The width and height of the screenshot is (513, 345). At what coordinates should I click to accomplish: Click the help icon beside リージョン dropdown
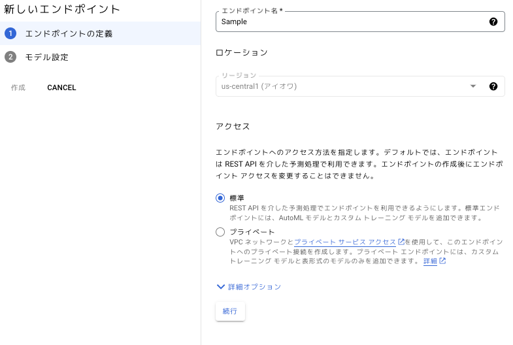[x=493, y=86]
